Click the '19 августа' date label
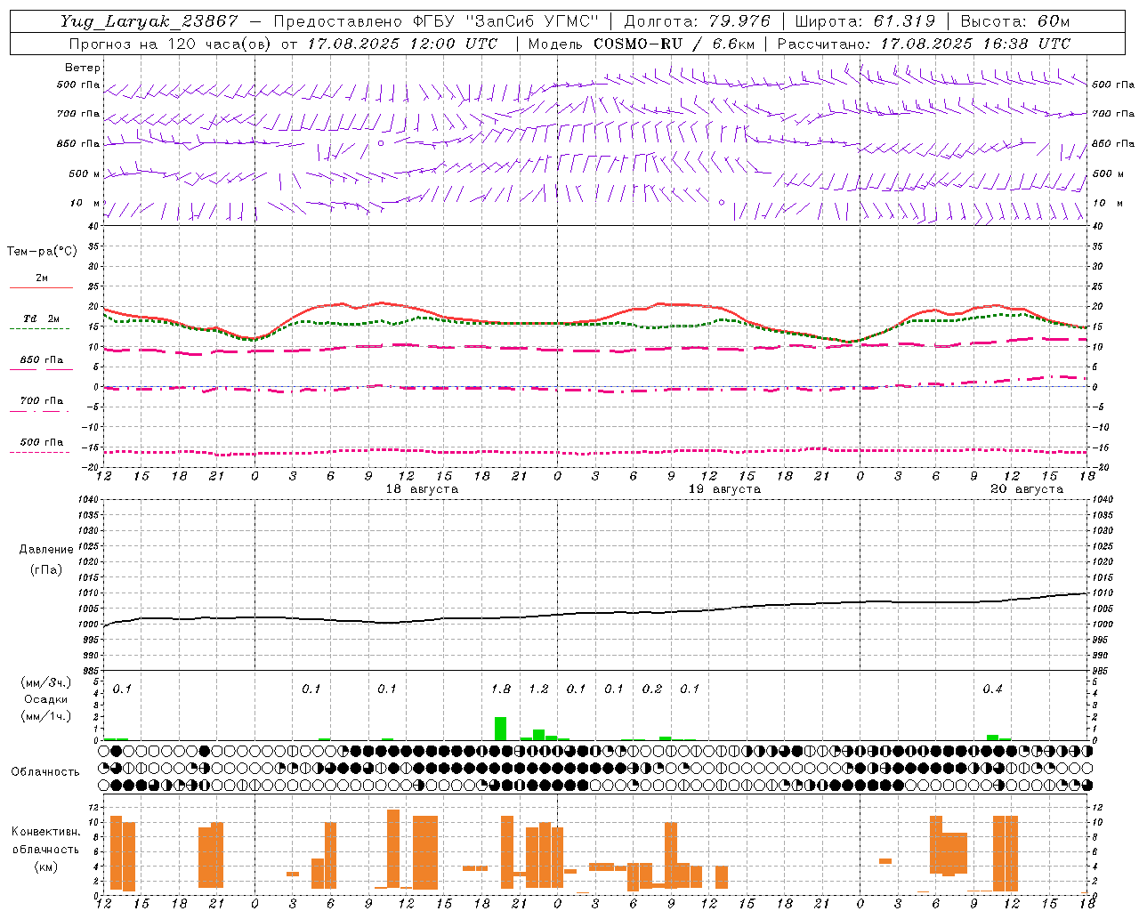 click(x=724, y=489)
